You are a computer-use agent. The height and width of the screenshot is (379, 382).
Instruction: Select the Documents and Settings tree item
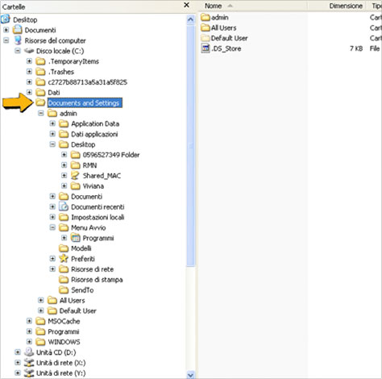(x=85, y=102)
